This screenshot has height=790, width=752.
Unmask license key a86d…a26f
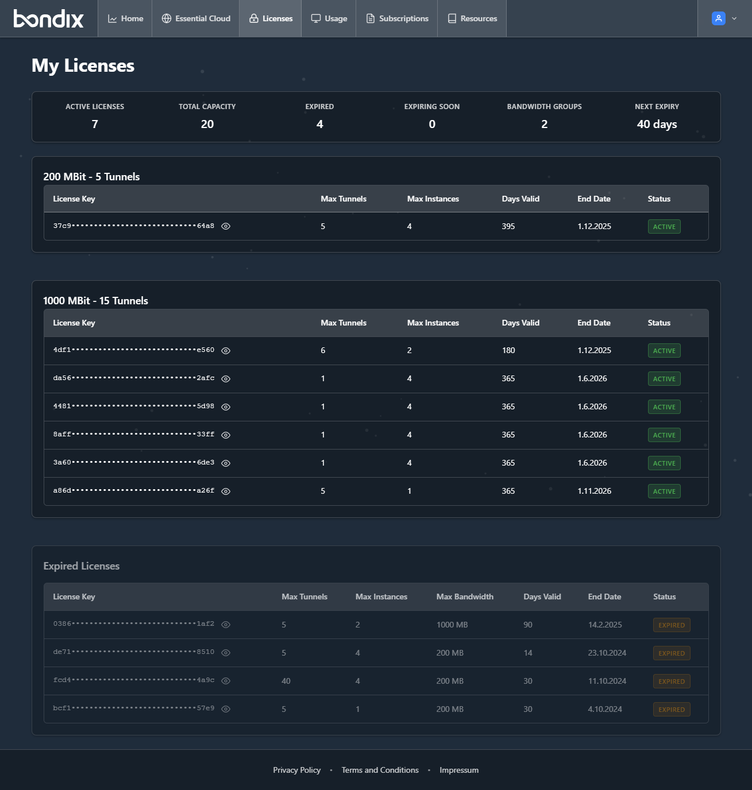pyautogui.click(x=226, y=491)
